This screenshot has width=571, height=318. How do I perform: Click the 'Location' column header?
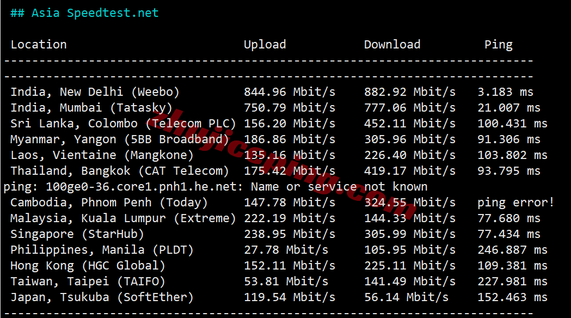tap(39, 45)
